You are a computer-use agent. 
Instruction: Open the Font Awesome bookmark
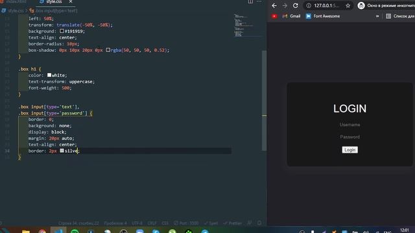[x=323, y=16]
